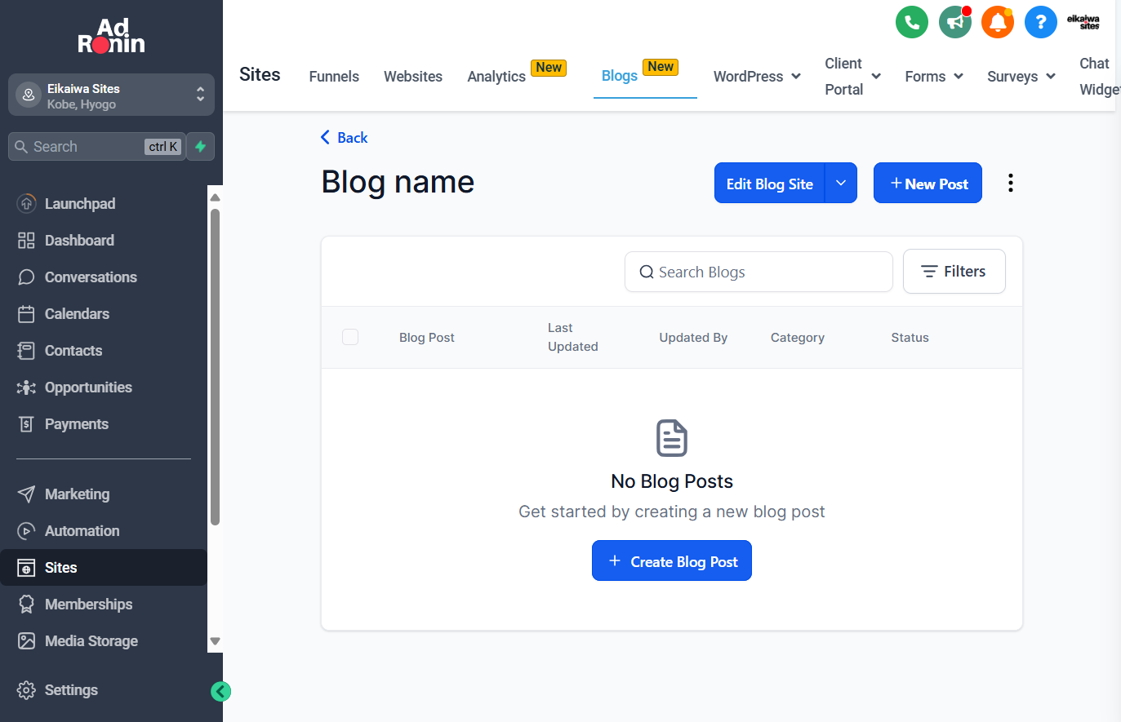Screen dimensions: 1121x722
Task: Click the Memberships badge icon
Action: (x=26, y=605)
